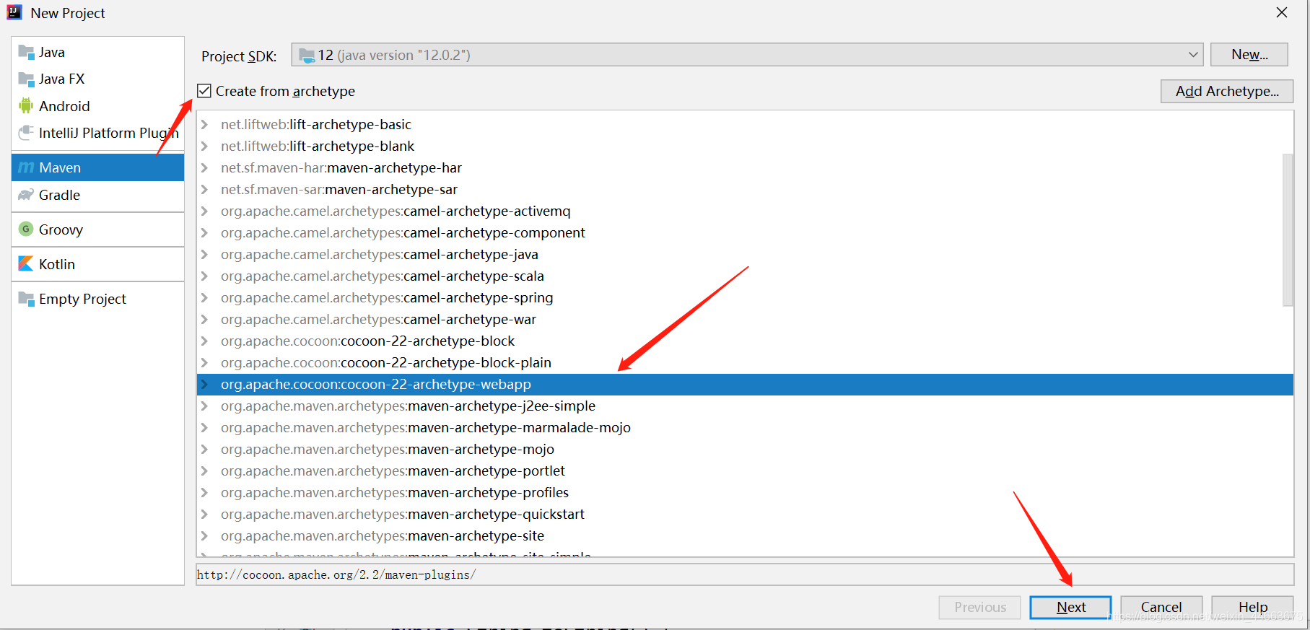This screenshot has height=630, width=1310.
Task: Select Java FX project type
Action: point(98,79)
